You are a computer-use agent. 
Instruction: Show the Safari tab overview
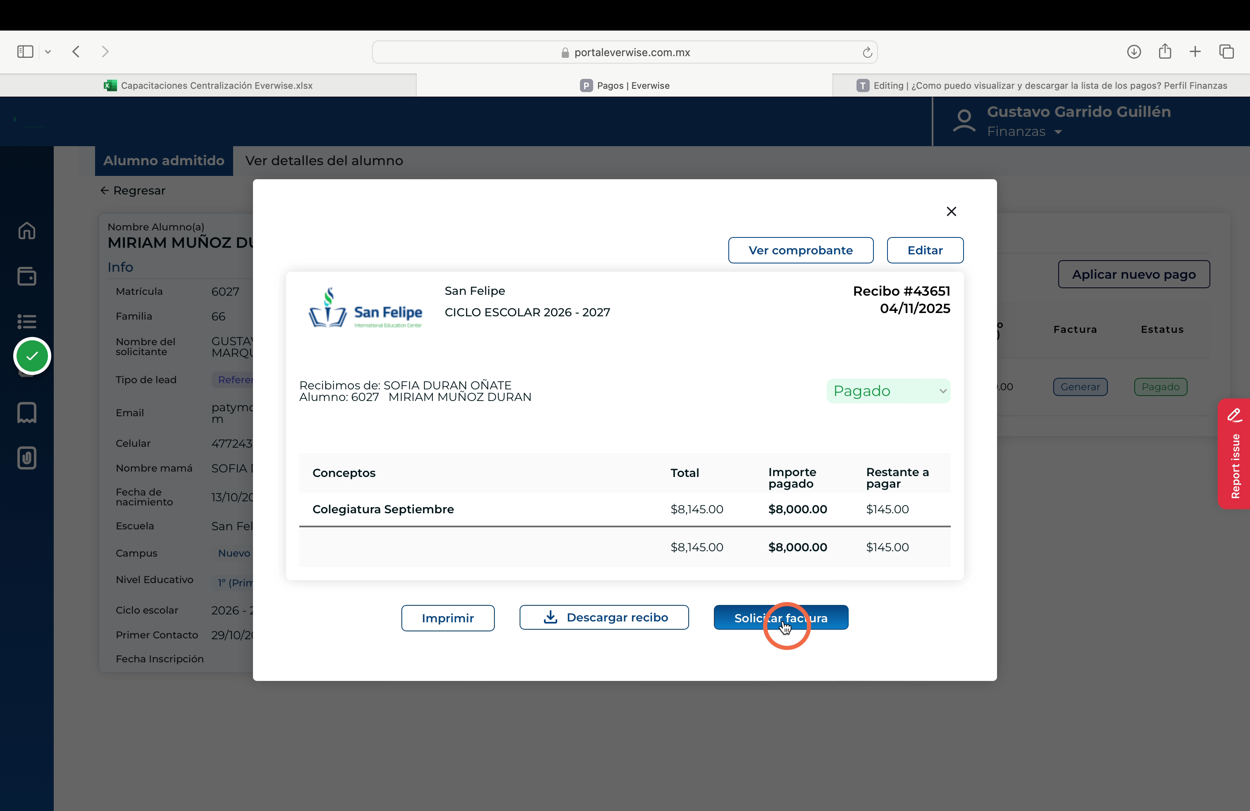click(x=1226, y=51)
